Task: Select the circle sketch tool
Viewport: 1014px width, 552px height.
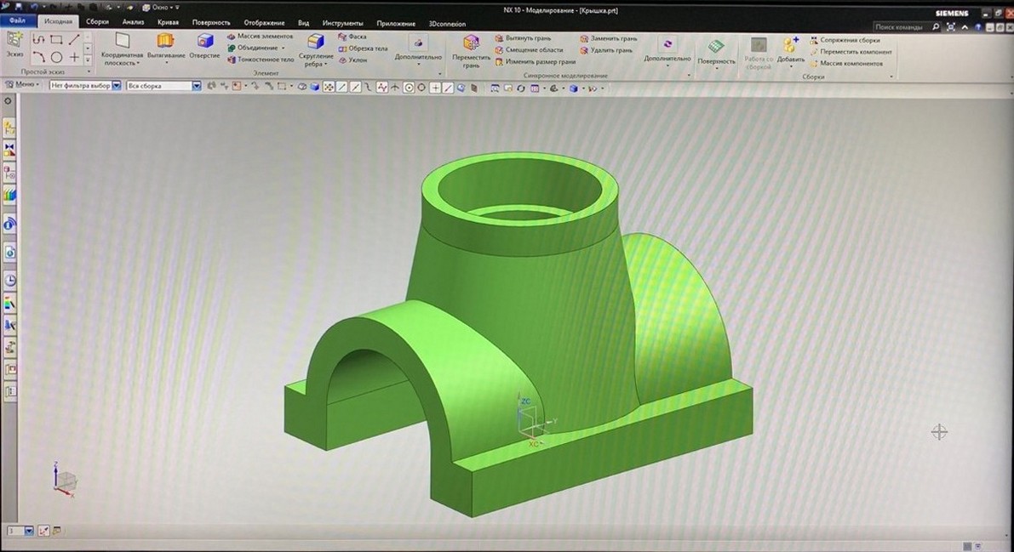Action: [x=57, y=58]
